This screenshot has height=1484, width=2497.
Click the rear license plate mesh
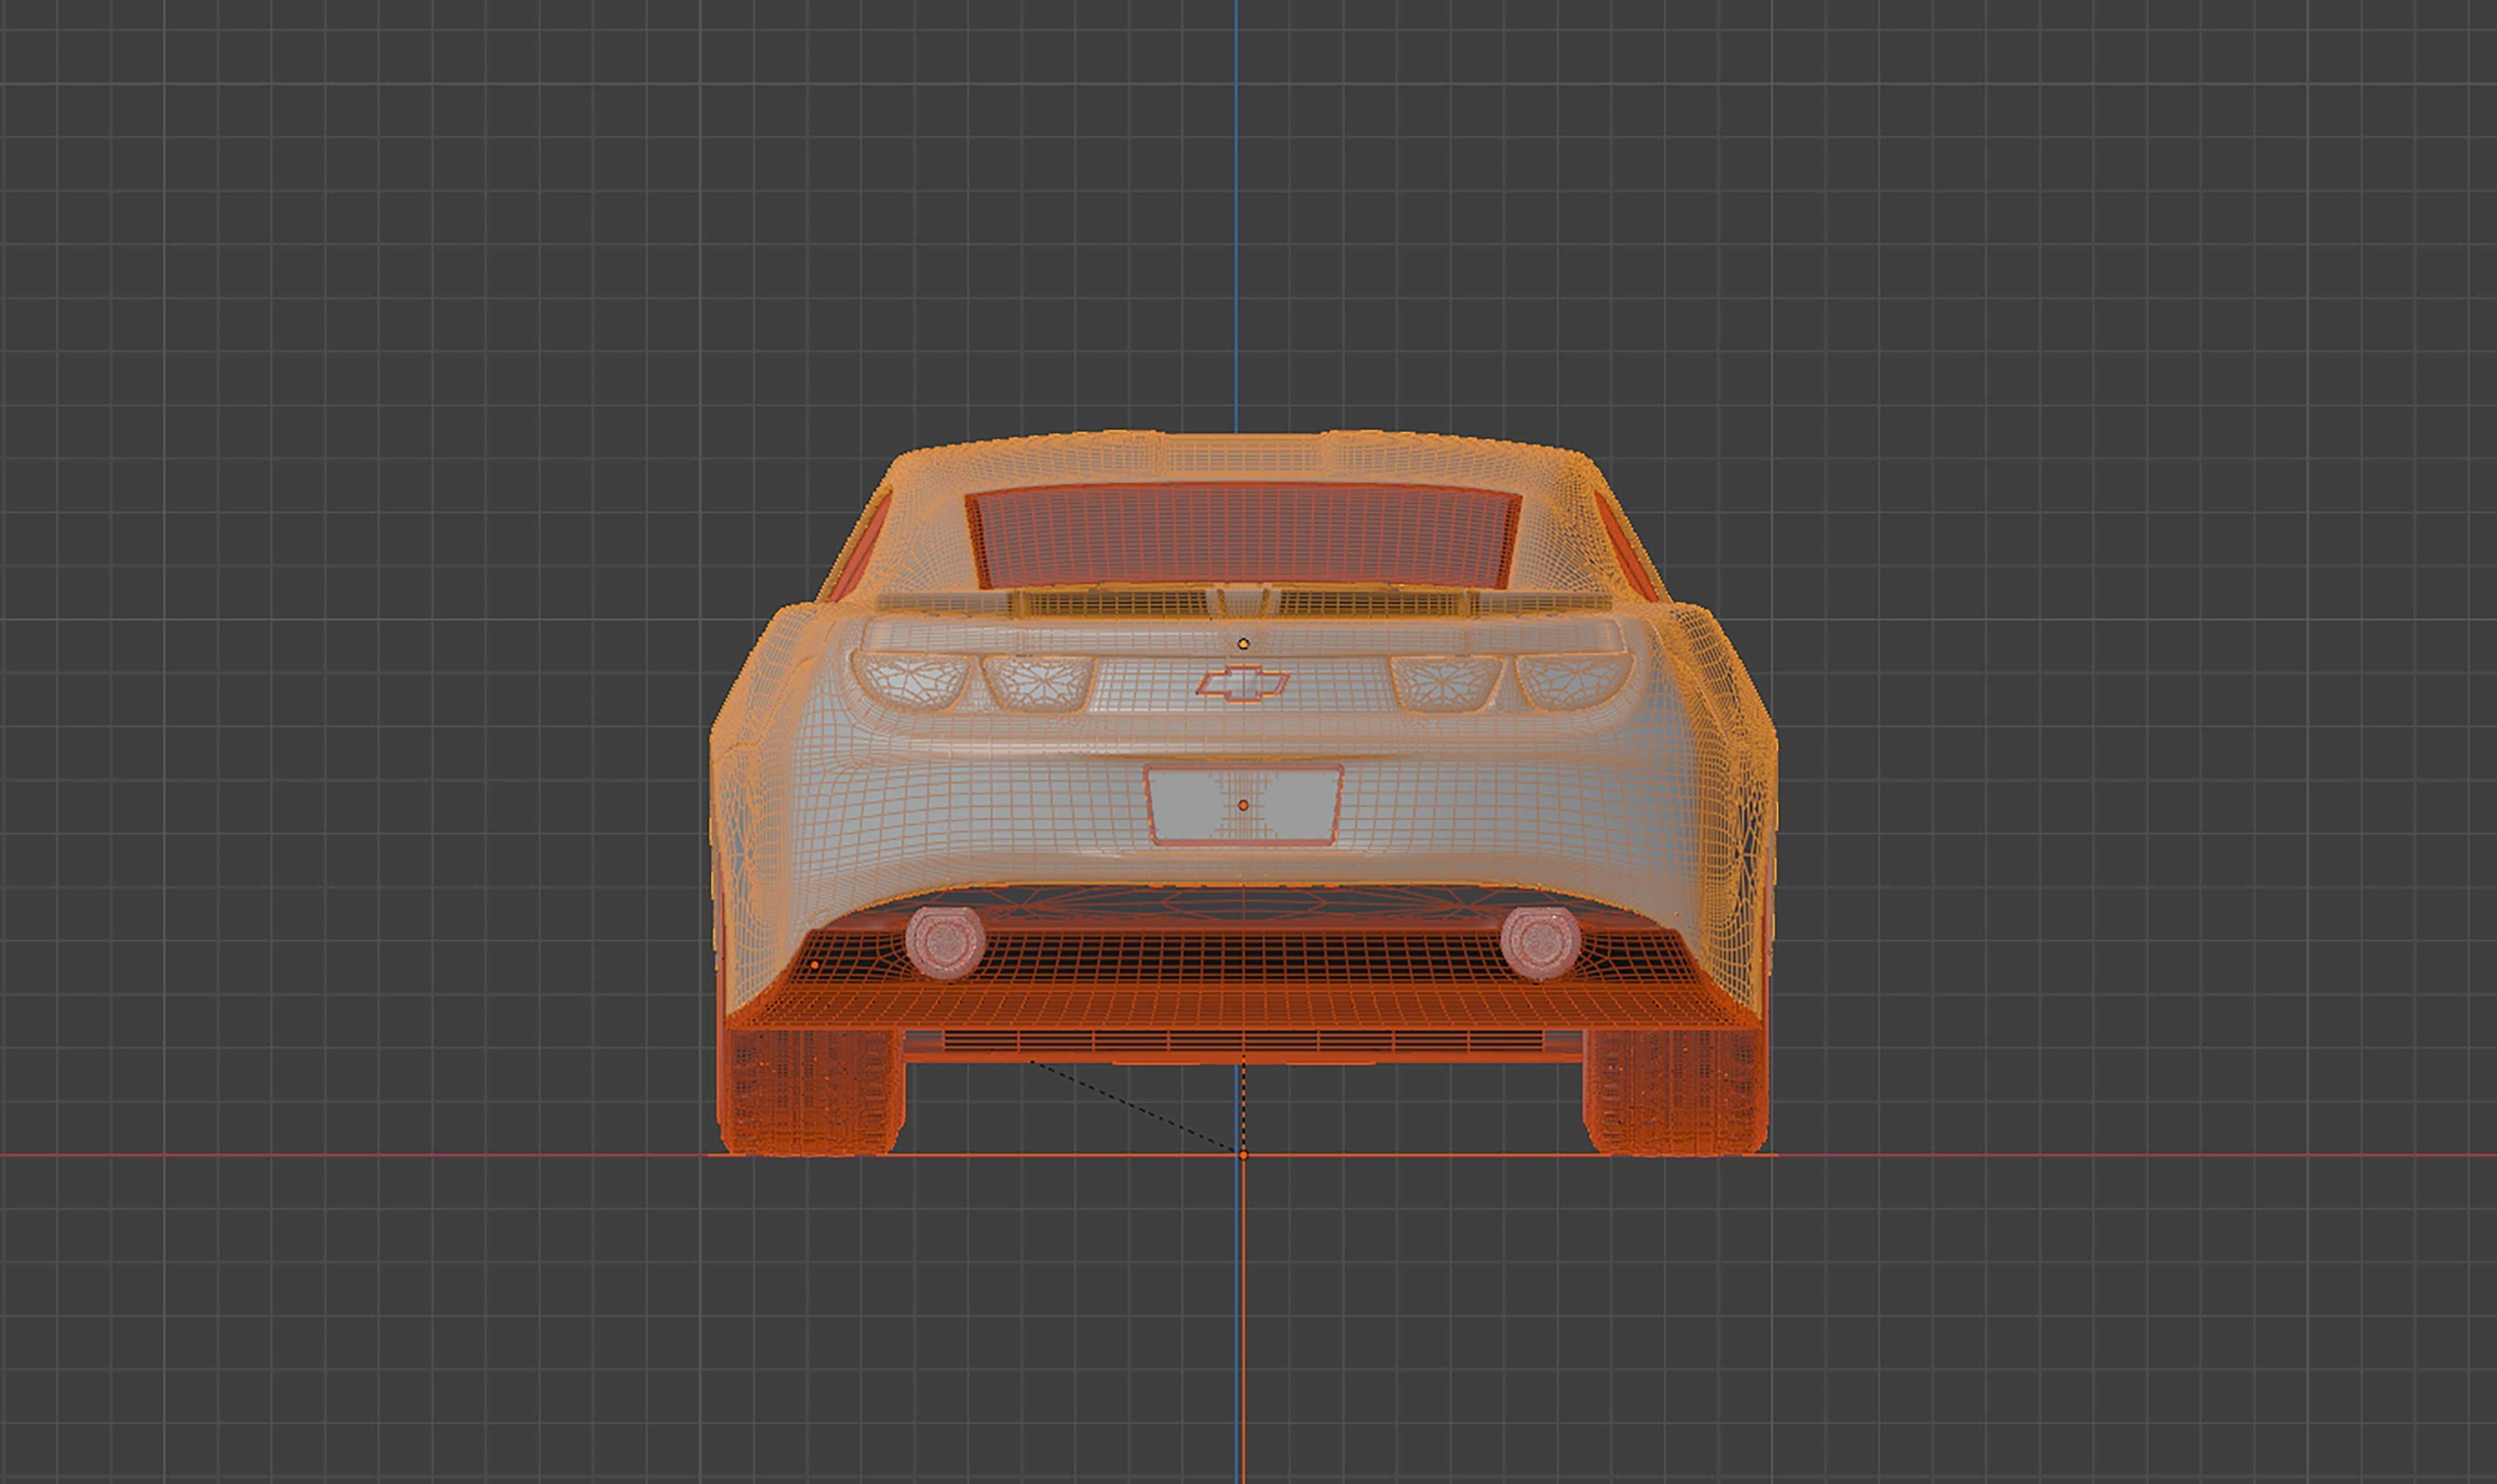pyautogui.click(x=1243, y=805)
